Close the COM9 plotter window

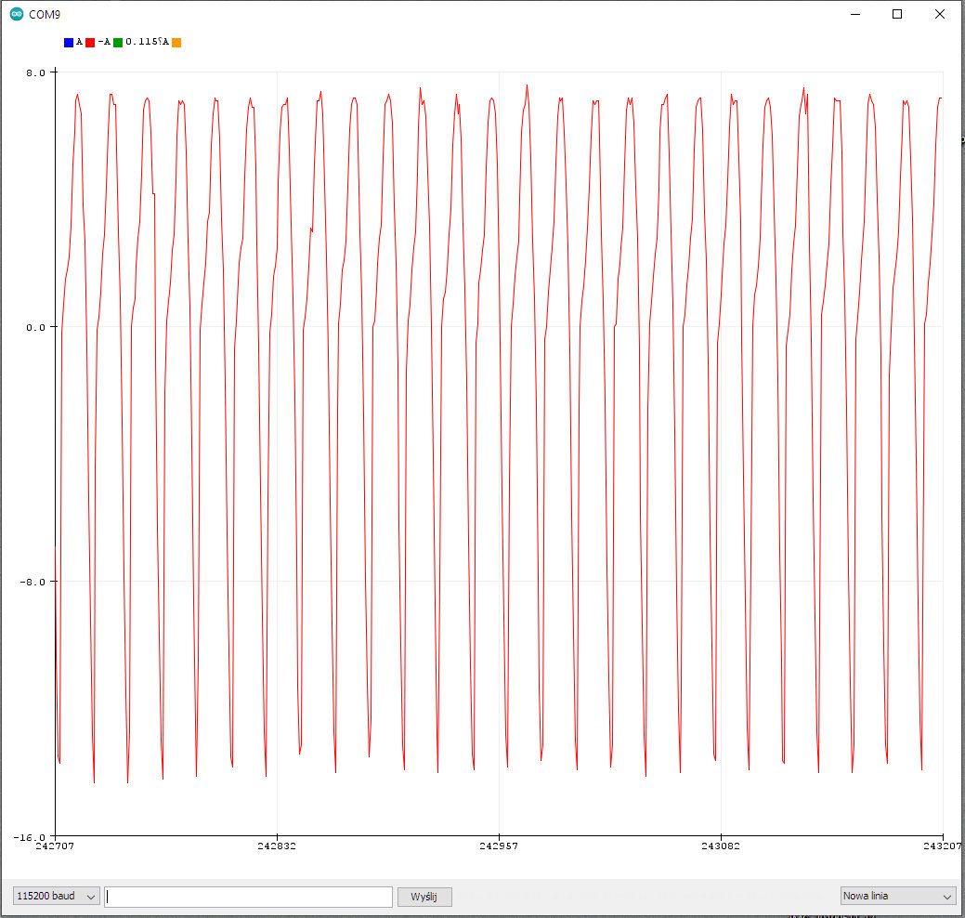(940, 14)
